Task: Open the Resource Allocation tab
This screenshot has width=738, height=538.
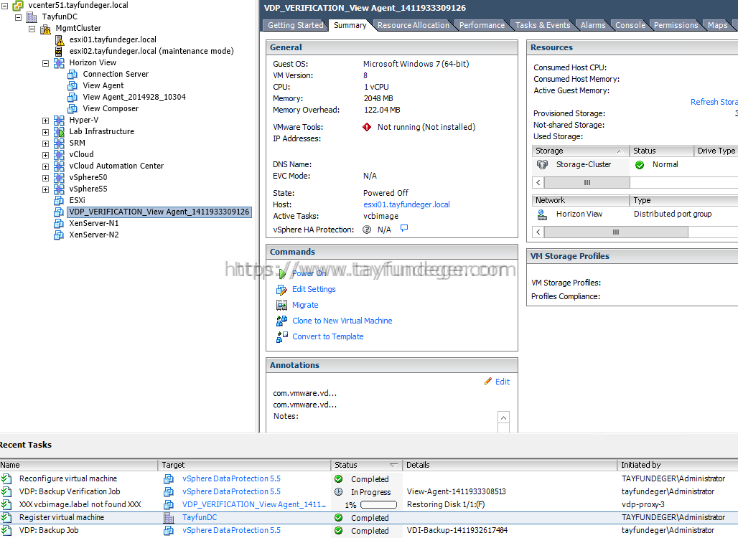Action: [414, 25]
